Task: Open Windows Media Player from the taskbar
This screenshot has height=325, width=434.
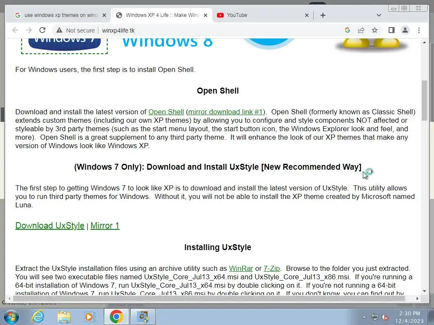Action: (x=89, y=317)
